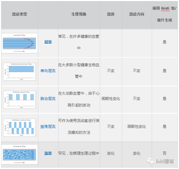Viewport: 179px width, 169px height.
Task: Click the 使用 ibidi 泵/玻片生成 header
Action: [x=164, y=14]
